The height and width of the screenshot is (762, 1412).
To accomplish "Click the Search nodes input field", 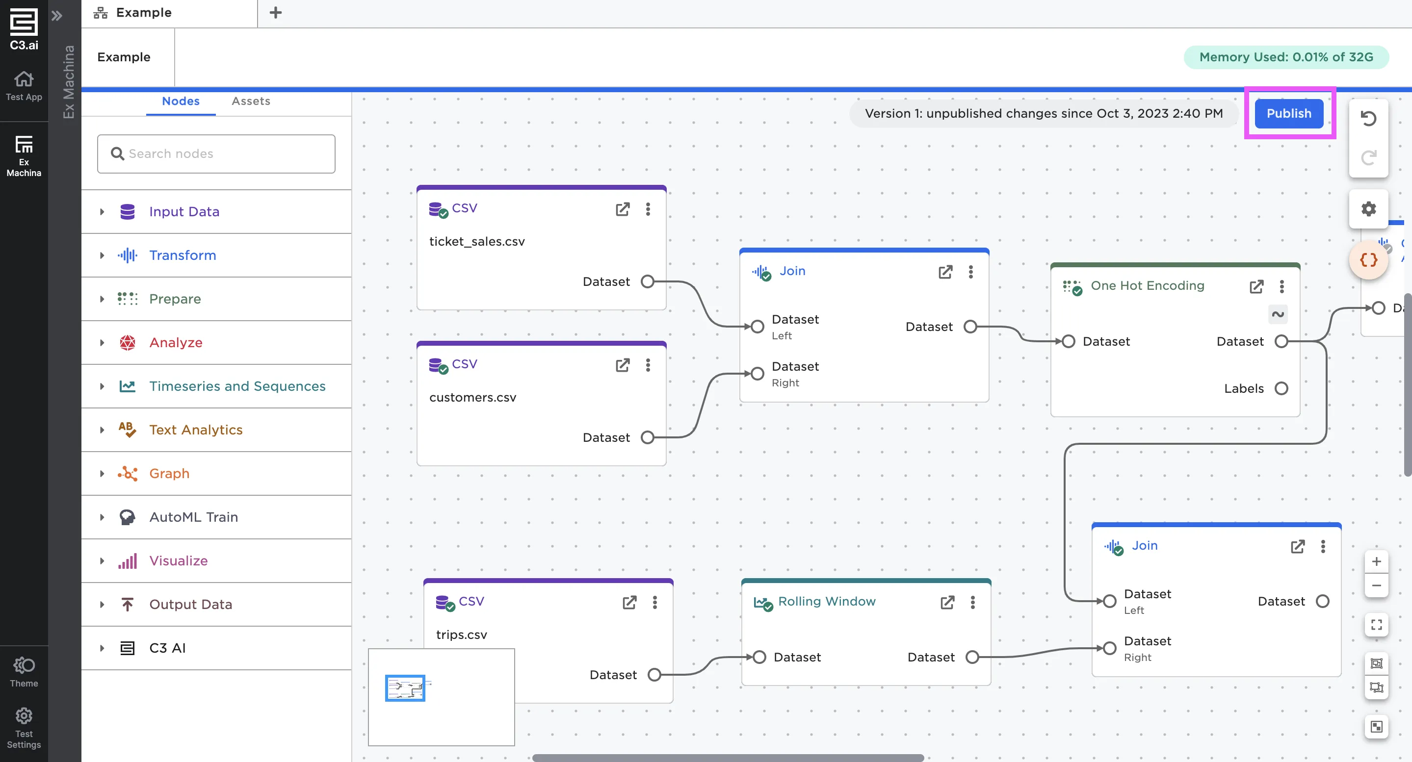I will pos(216,154).
